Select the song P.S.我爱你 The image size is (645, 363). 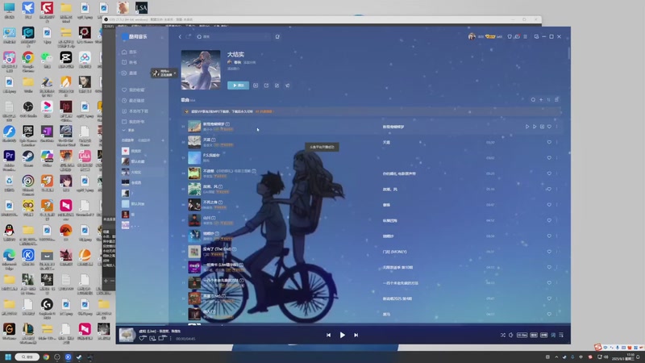[x=211, y=155]
